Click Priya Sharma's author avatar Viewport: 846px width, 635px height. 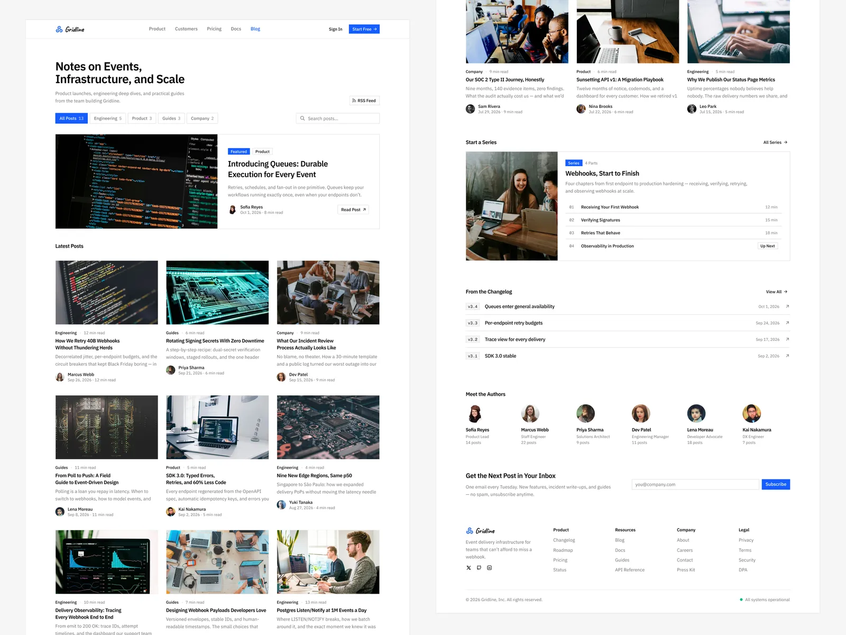(x=585, y=413)
